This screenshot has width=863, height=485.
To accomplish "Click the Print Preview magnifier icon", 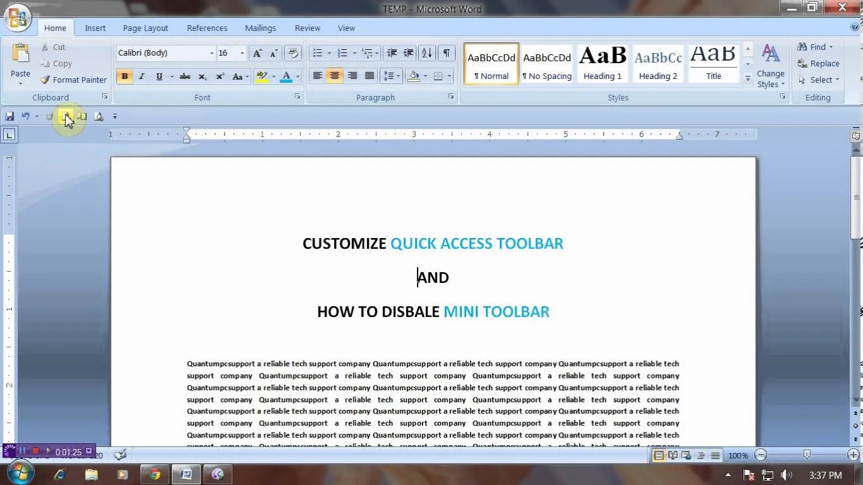I will (99, 116).
